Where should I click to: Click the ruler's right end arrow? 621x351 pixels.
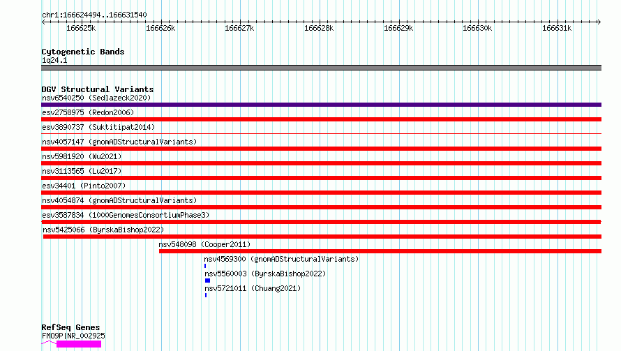599,22
